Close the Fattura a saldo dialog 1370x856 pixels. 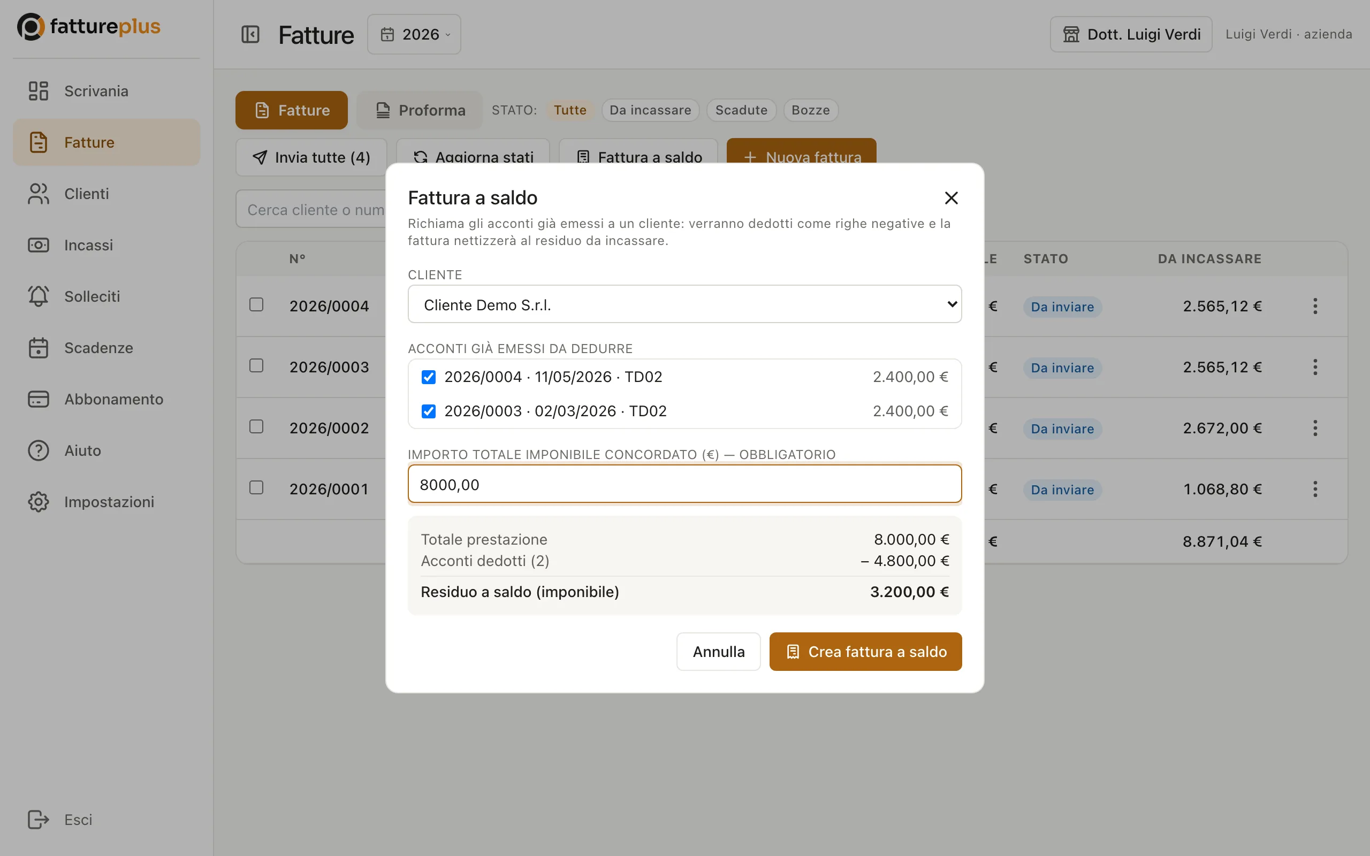coord(951,197)
